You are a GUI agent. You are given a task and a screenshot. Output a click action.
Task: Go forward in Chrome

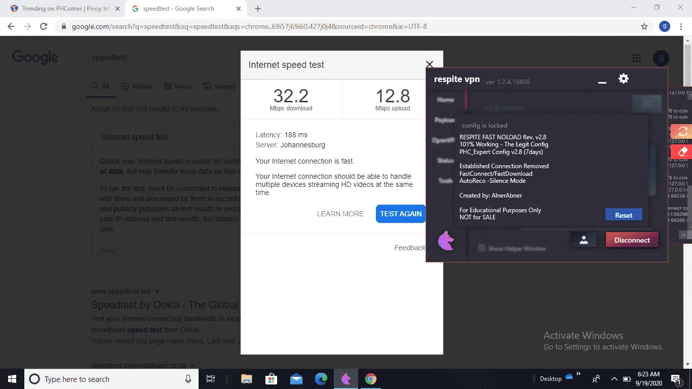27,26
